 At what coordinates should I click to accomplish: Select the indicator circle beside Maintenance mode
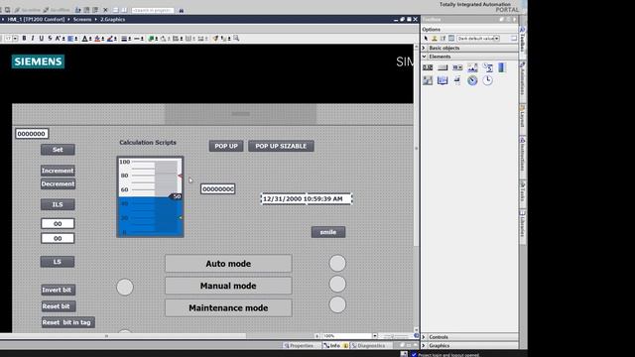click(337, 304)
